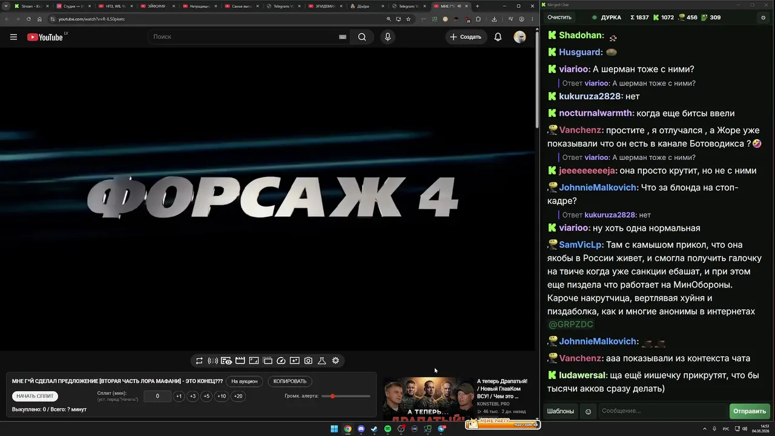Open the on-screen keyboard in search box
This screenshot has height=436, width=775.
pyautogui.click(x=343, y=37)
